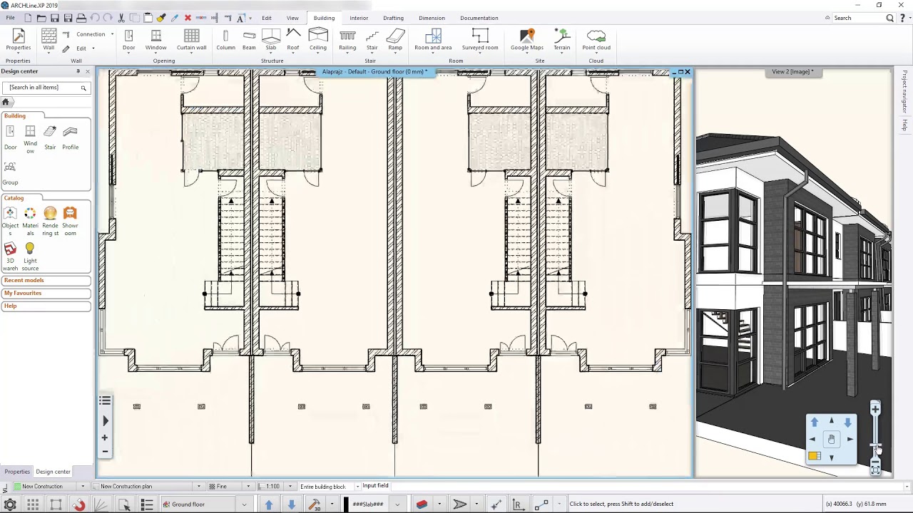The width and height of the screenshot is (913, 513).
Task: Select the Terrain tool
Action: (562, 39)
